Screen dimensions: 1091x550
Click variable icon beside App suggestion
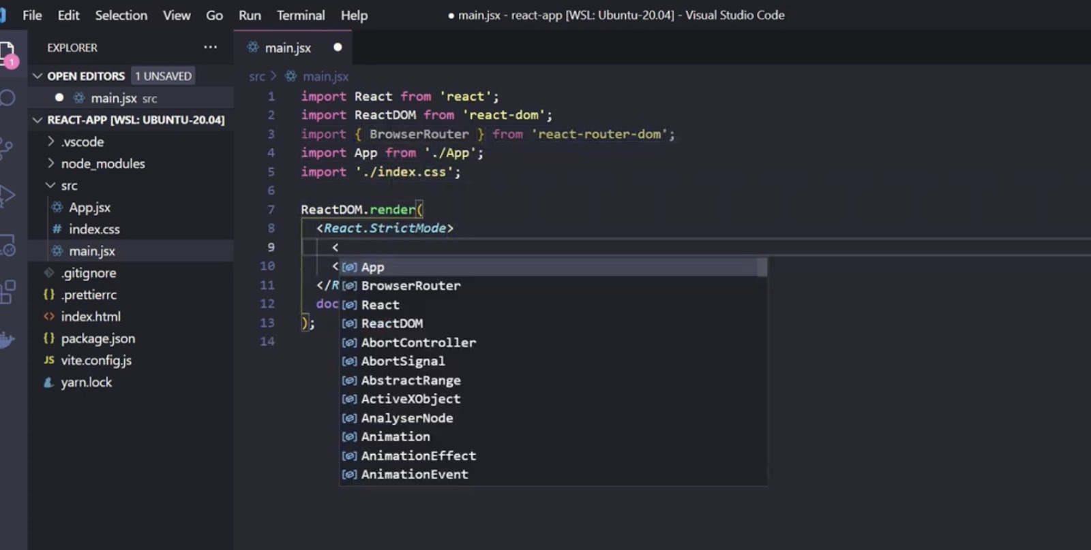click(350, 267)
